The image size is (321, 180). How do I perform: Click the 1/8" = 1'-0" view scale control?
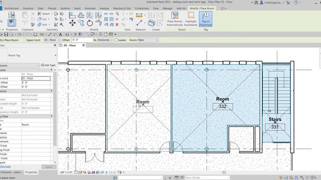point(66,172)
